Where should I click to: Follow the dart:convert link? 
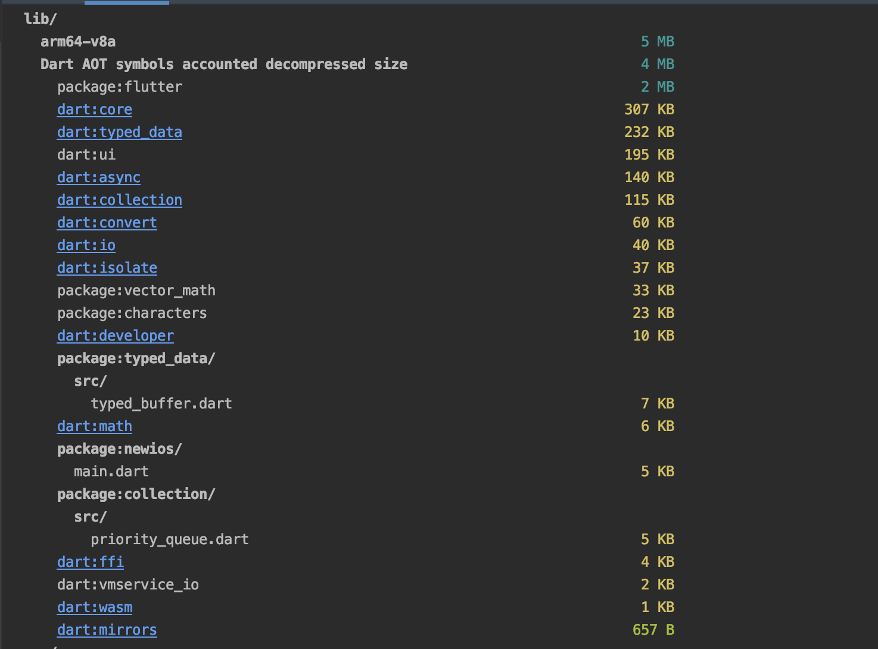coord(107,222)
